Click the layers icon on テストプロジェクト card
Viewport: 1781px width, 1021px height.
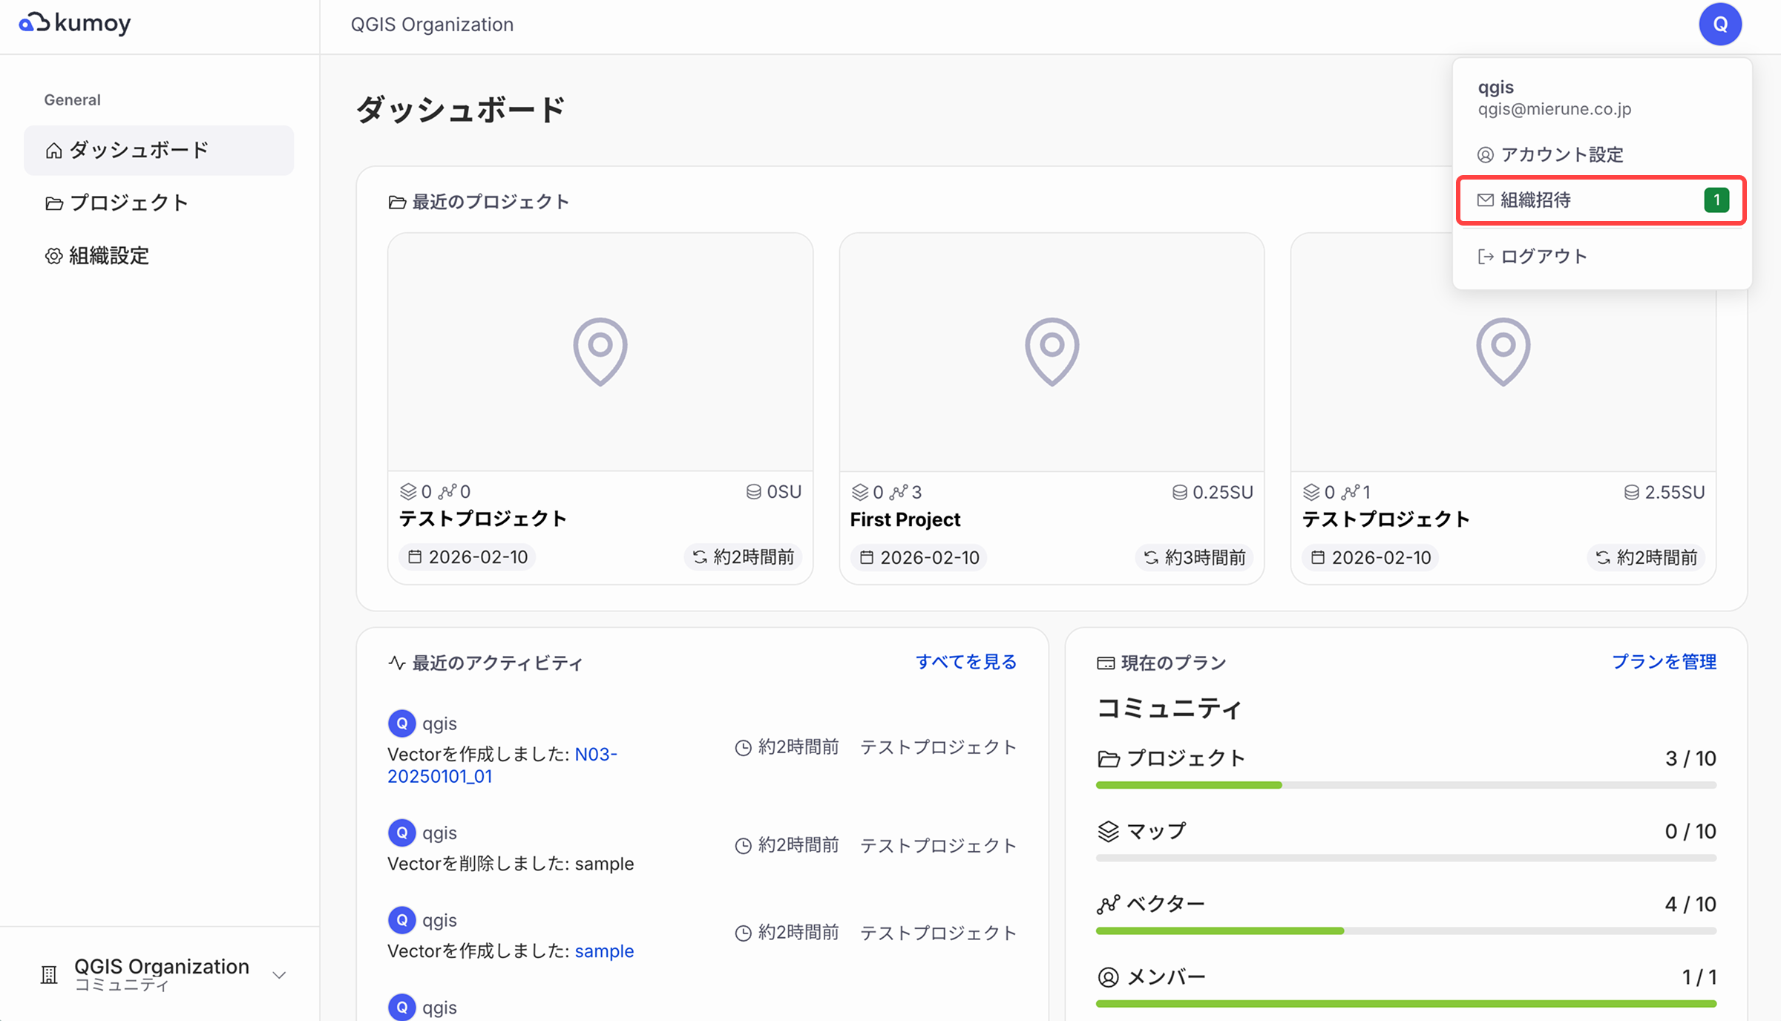click(409, 491)
